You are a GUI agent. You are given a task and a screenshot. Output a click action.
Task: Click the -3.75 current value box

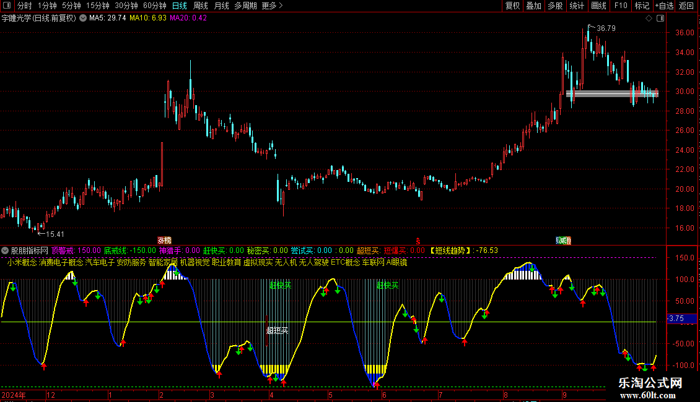pyautogui.click(x=681, y=319)
